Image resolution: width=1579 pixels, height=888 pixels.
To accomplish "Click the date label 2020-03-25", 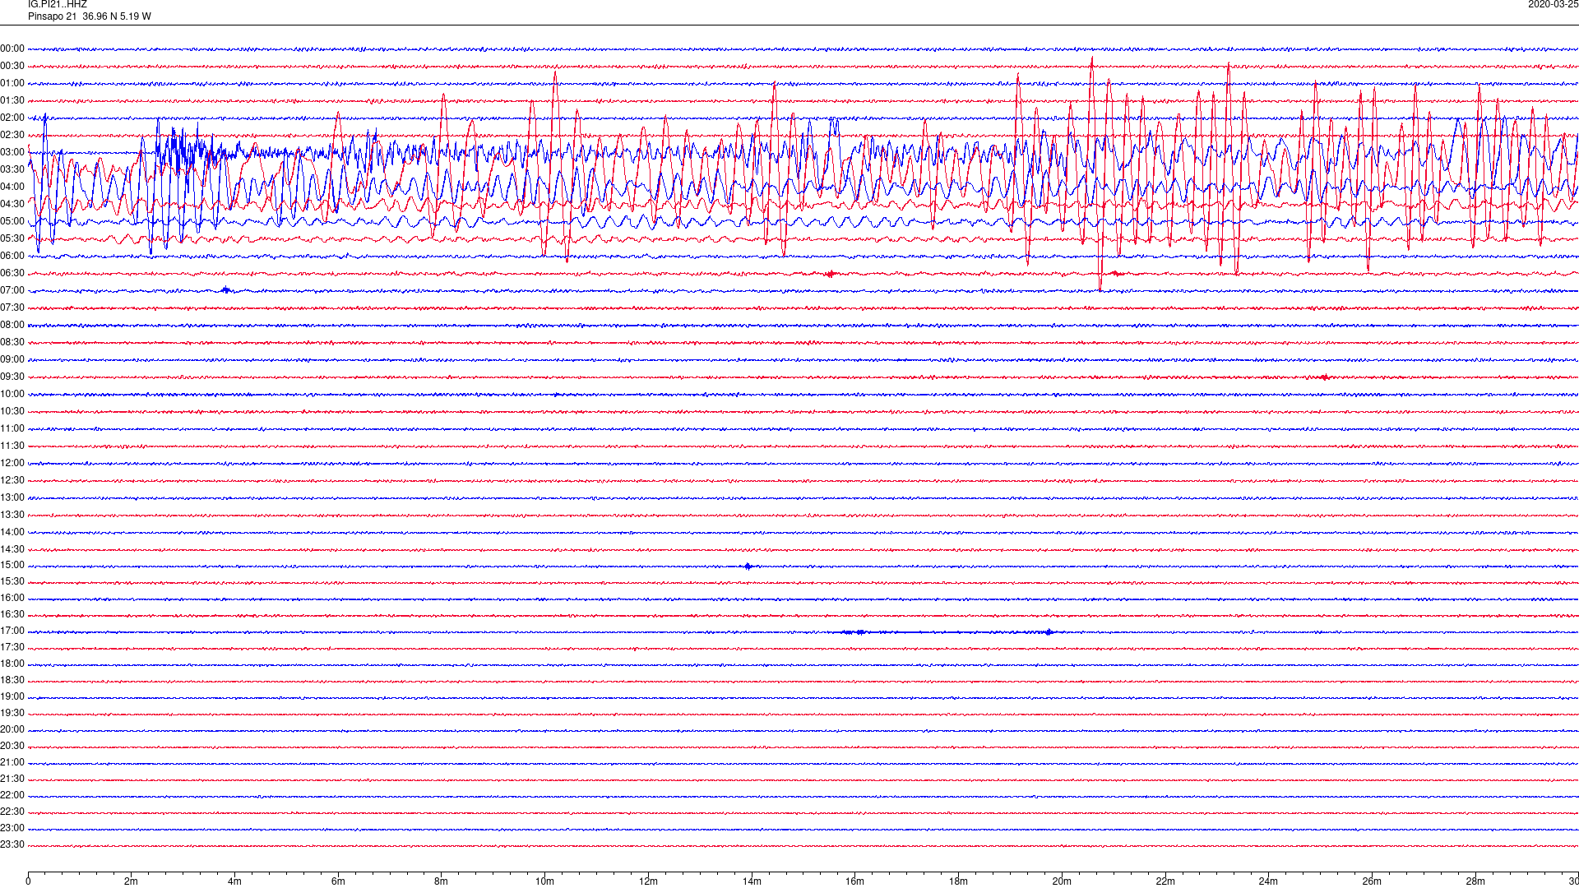I will tap(1553, 5).
